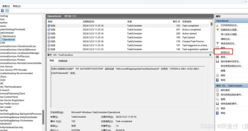Select the Operational log in the tree
Image resolution: width=248 pixels, height=131 pixels.
point(9,40)
